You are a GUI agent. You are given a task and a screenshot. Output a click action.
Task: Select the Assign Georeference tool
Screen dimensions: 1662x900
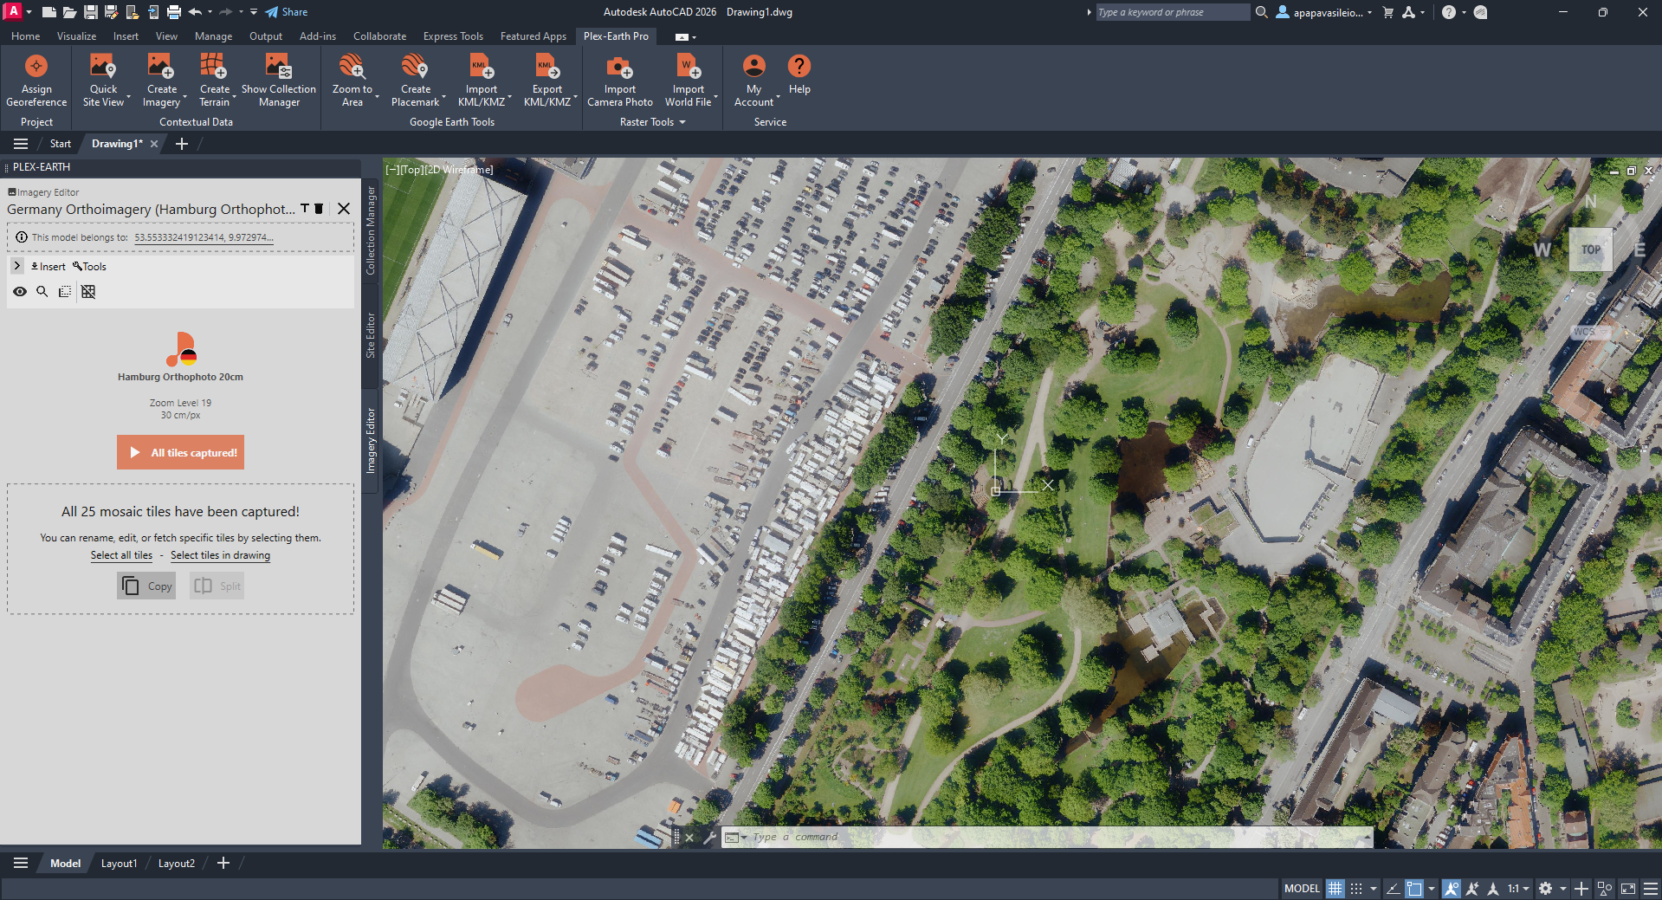tap(36, 78)
